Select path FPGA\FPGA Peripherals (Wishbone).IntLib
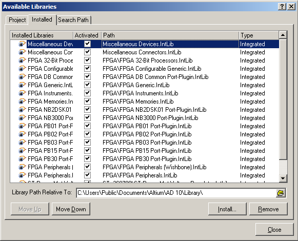Viewport: 298px width, 241px height. 154,167
